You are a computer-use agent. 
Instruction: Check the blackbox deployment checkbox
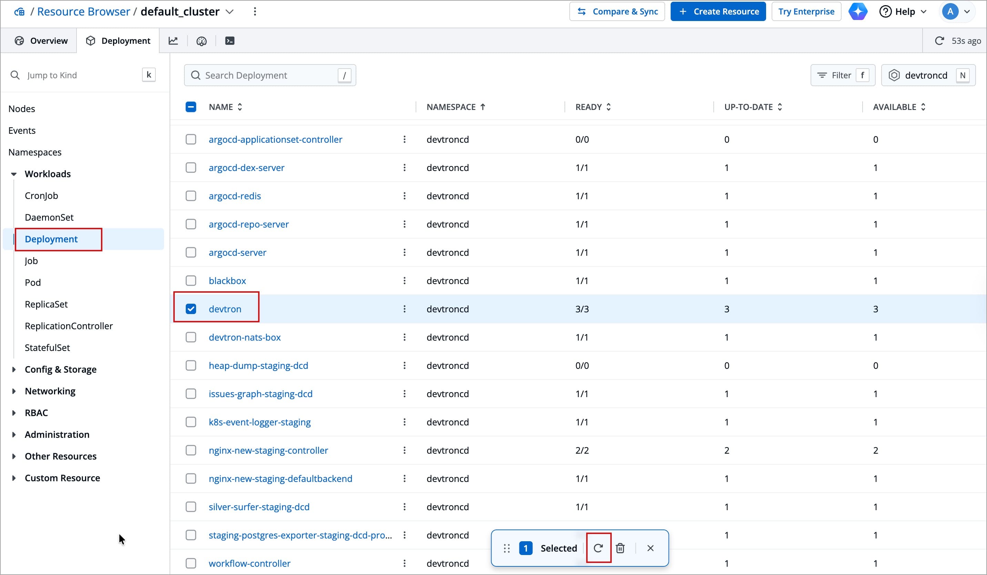[x=191, y=281]
